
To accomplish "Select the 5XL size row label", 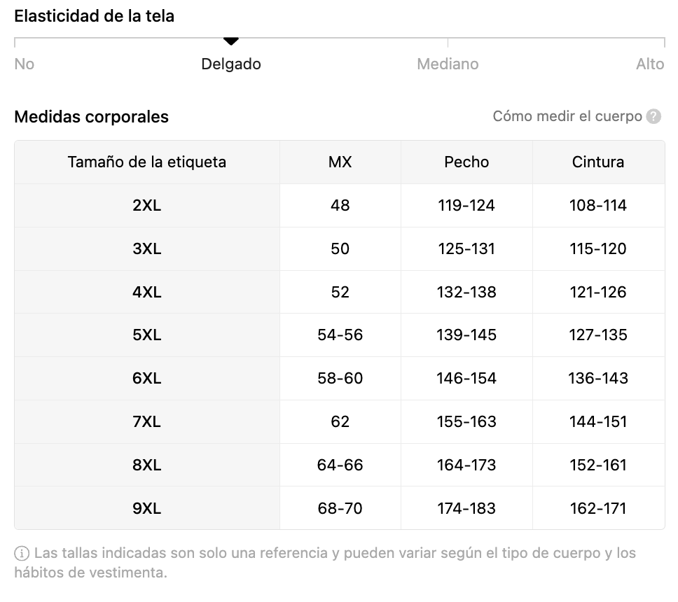I will click(147, 335).
